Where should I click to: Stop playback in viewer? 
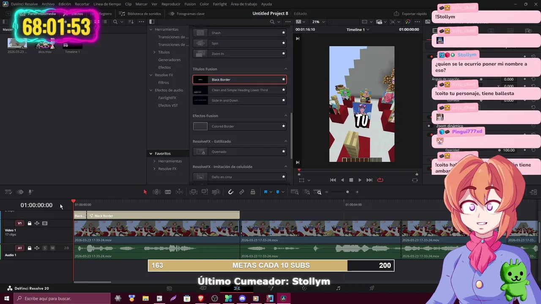[x=351, y=180]
